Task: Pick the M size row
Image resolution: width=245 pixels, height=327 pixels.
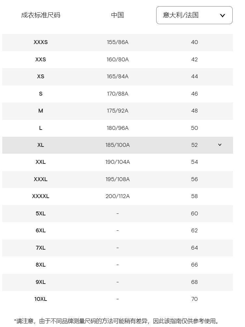Action: click(x=41, y=111)
